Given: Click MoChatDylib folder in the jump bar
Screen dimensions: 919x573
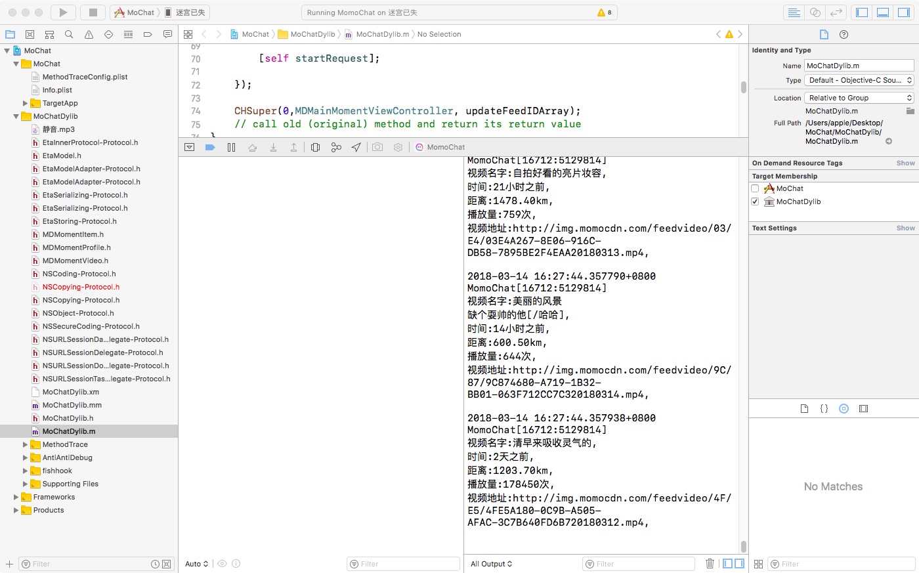Looking at the screenshot, I should click(307, 34).
